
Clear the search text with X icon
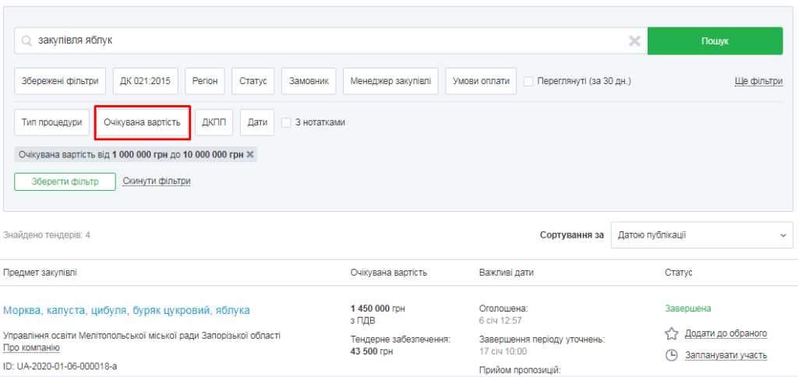[x=634, y=41]
